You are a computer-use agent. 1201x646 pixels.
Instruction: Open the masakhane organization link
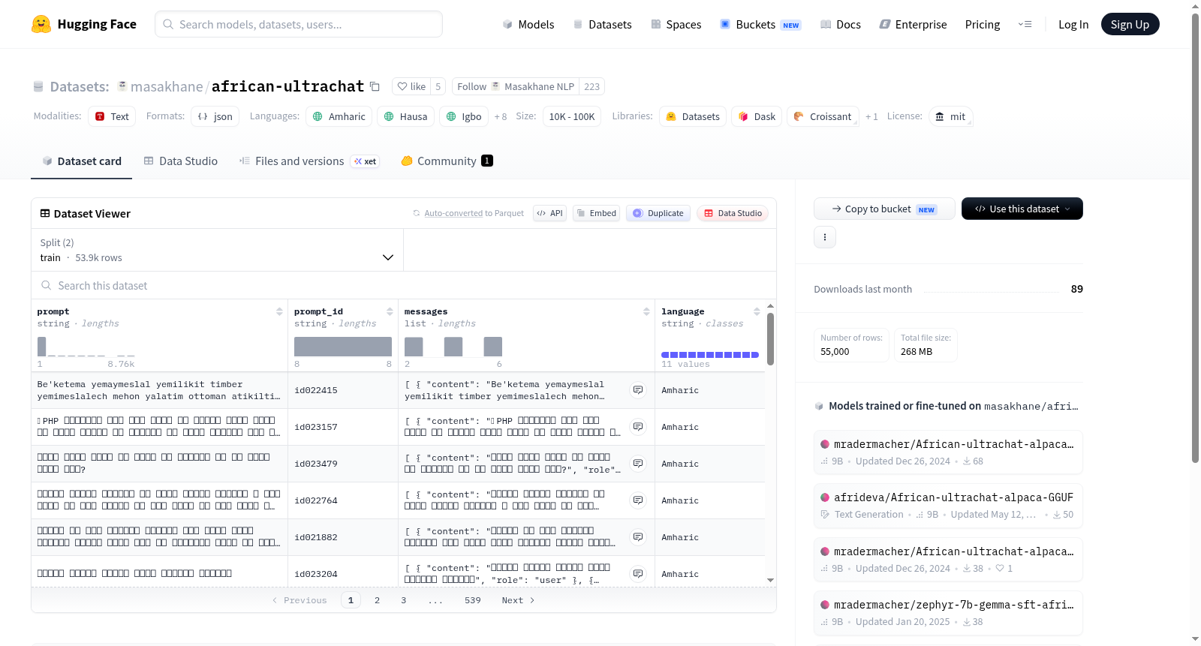click(167, 86)
